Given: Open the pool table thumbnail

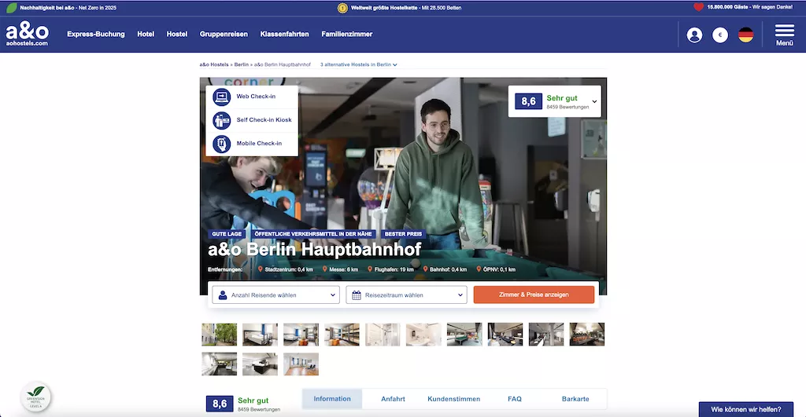Looking at the screenshot, I should click(x=464, y=335).
